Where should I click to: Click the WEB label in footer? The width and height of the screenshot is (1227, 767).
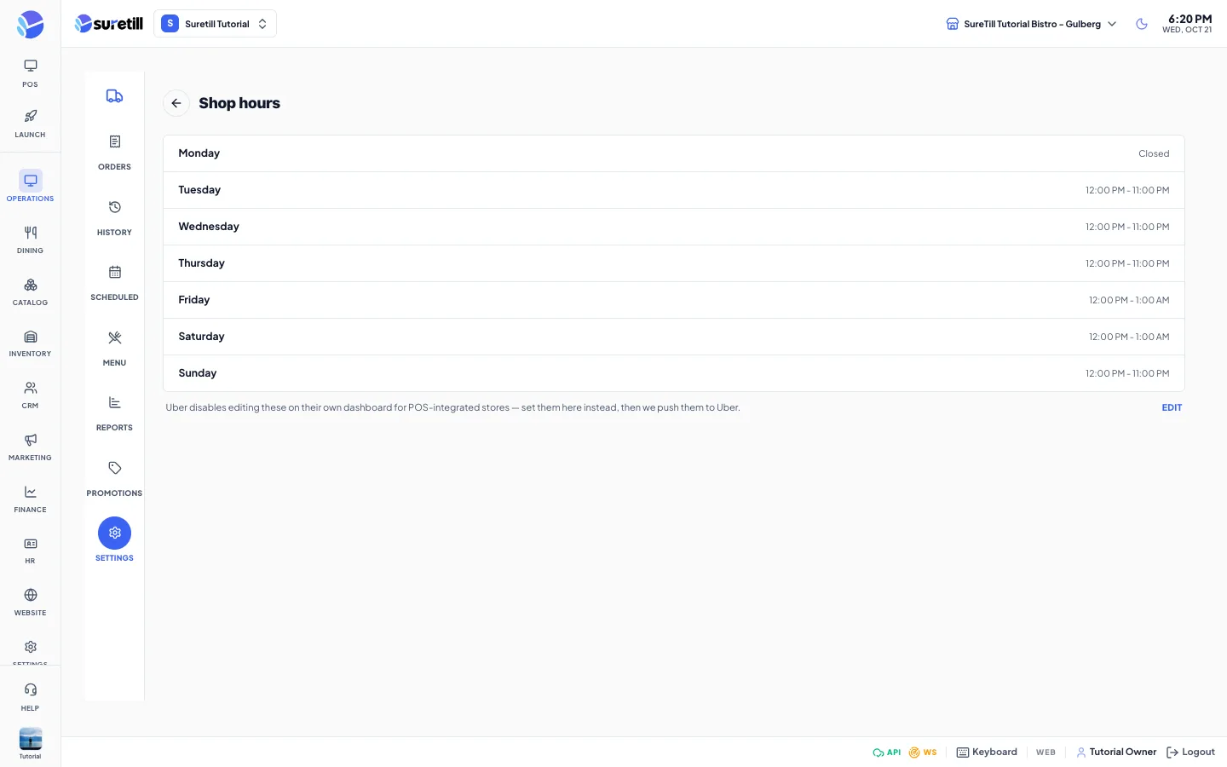pos(1046,753)
